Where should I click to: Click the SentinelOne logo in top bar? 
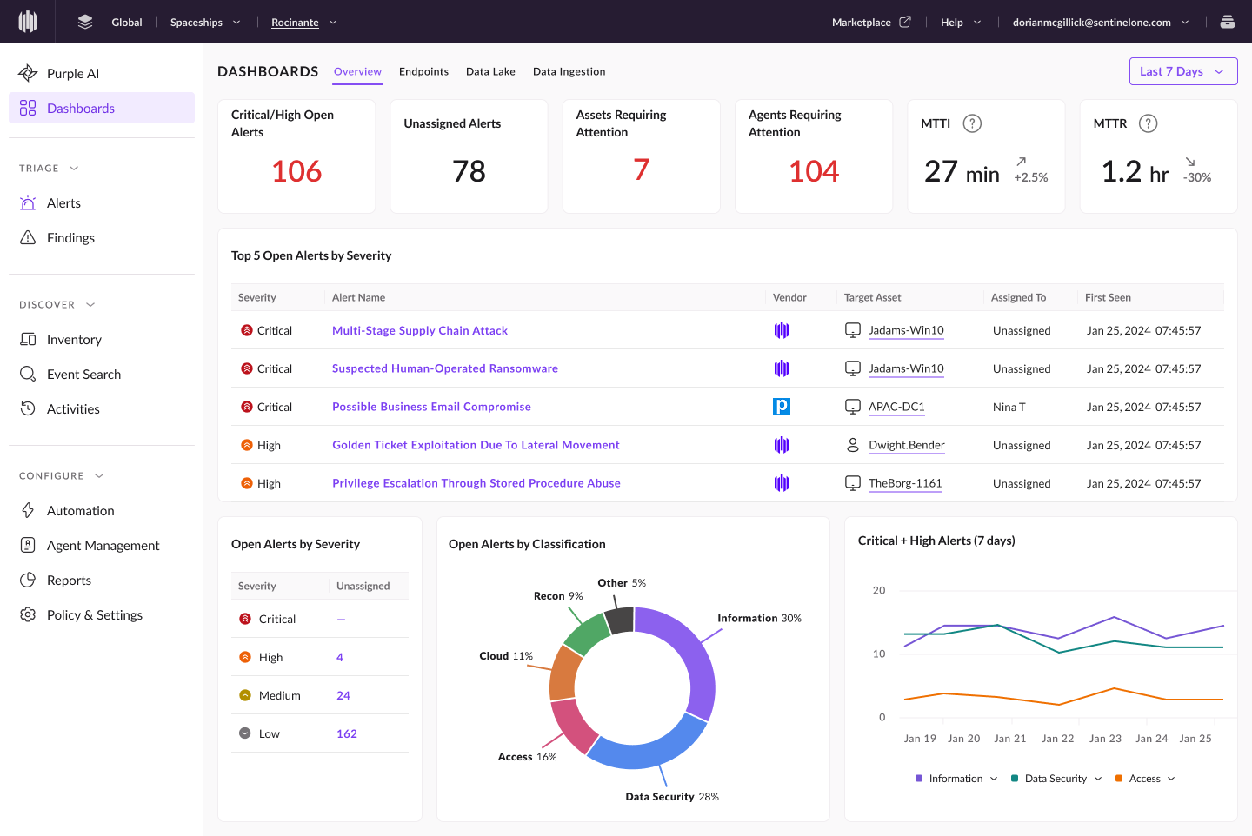click(28, 22)
